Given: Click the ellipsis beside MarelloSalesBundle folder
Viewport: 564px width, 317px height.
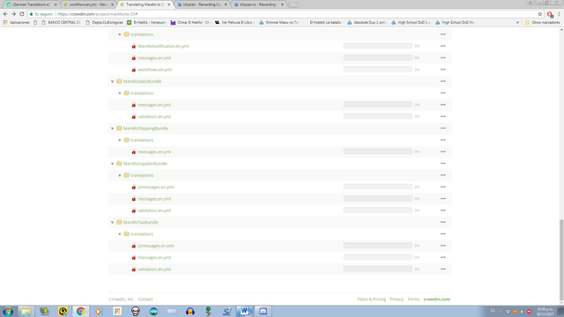Looking at the screenshot, I should 442,81.
